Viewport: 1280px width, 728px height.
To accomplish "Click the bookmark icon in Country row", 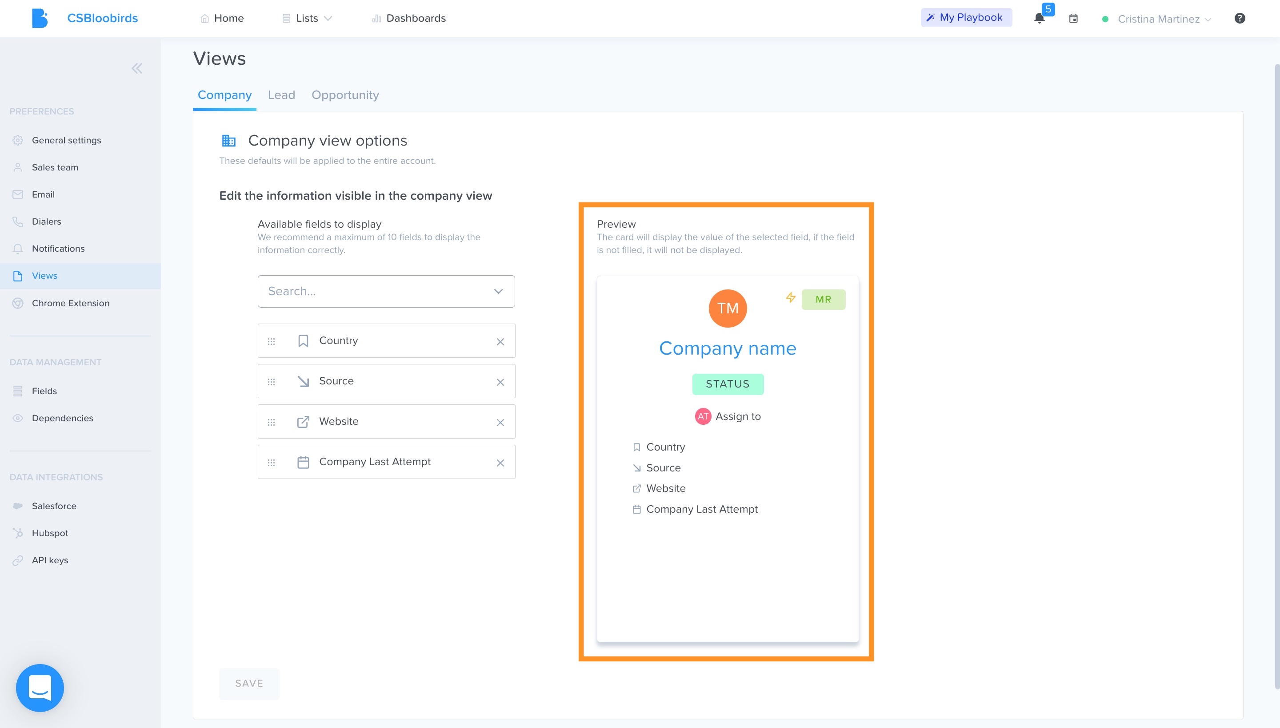I will tap(303, 341).
